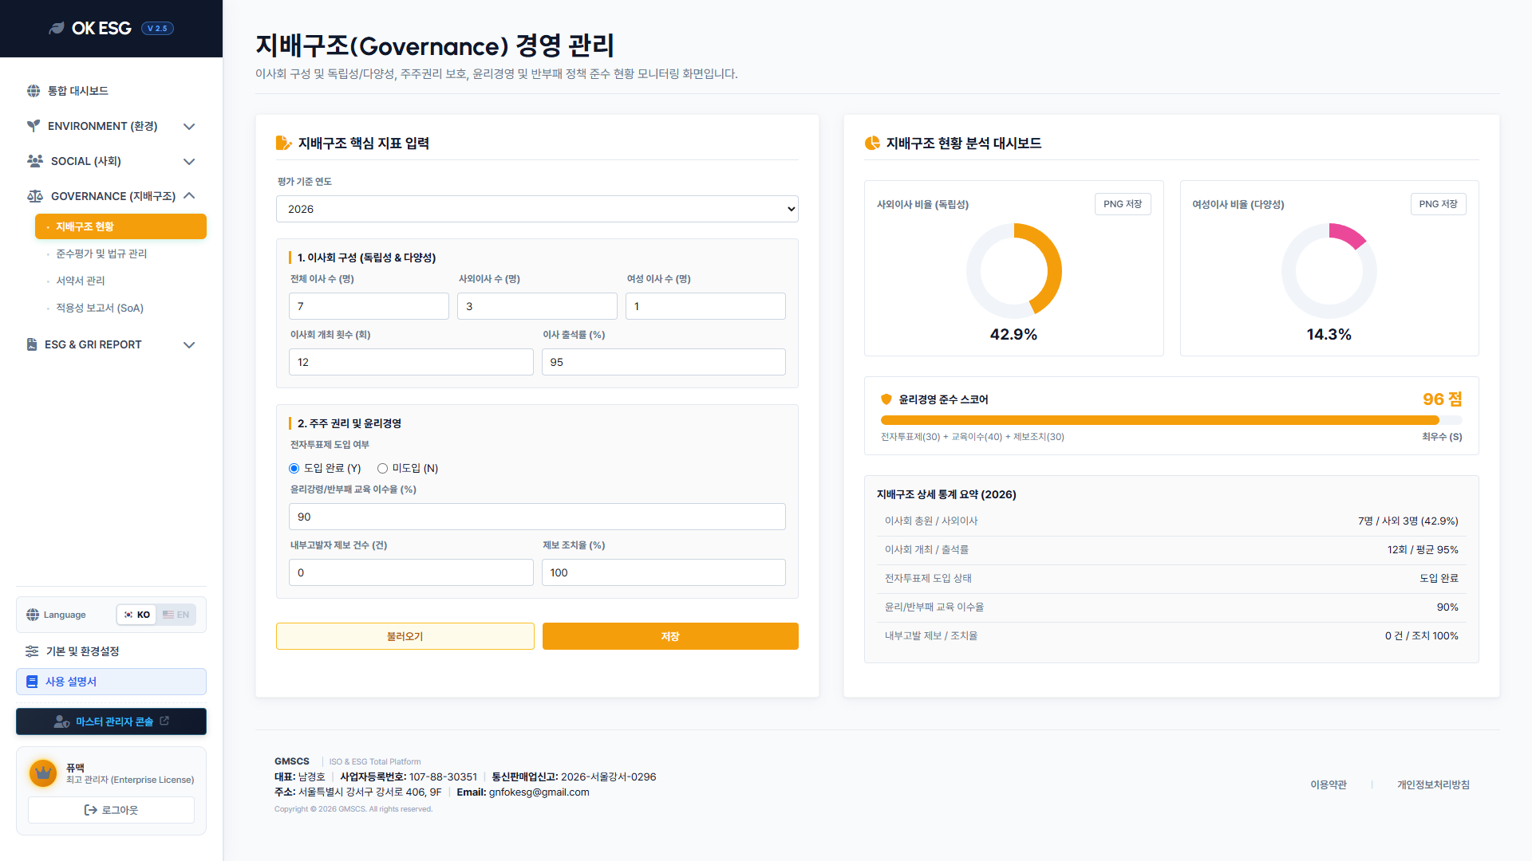Click the 전체 이사 수 input field

tap(369, 306)
